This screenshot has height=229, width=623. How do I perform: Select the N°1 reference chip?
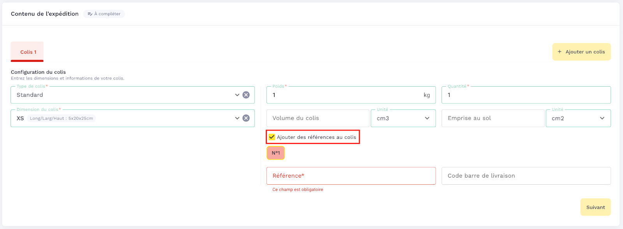click(276, 153)
